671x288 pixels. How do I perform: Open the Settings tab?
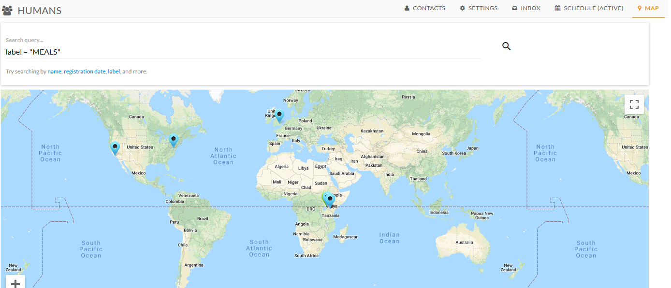click(x=479, y=8)
